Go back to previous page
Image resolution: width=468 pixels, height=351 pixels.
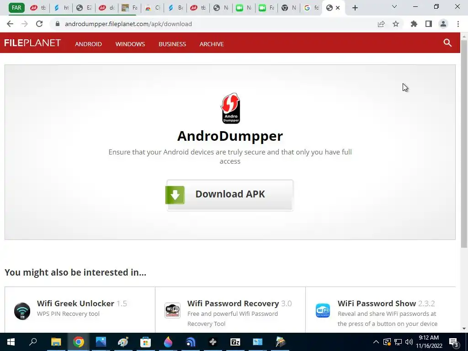(10, 24)
